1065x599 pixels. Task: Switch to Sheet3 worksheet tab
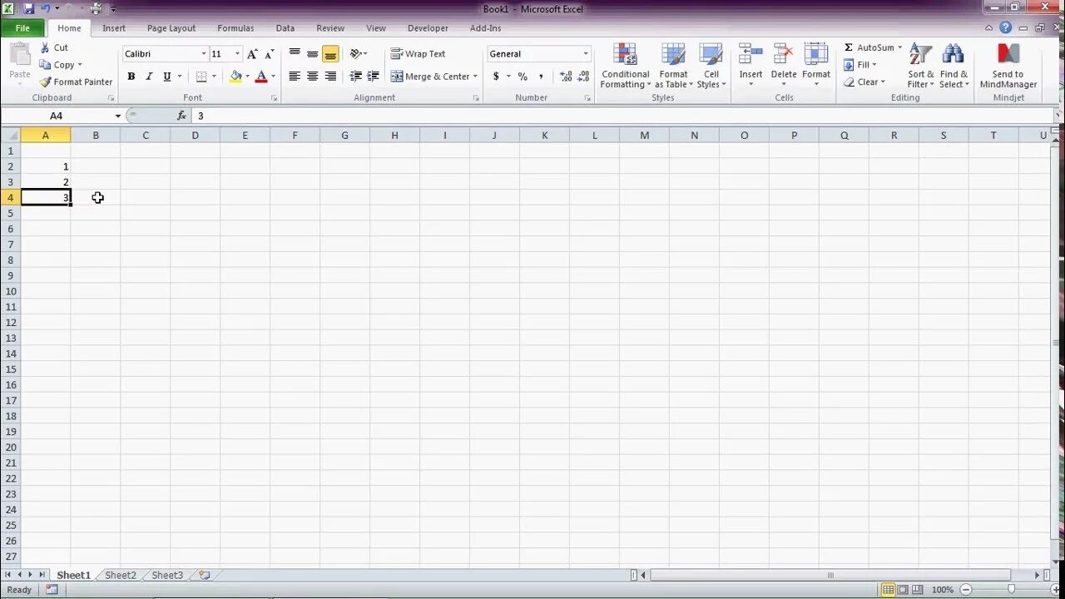click(x=167, y=575)
